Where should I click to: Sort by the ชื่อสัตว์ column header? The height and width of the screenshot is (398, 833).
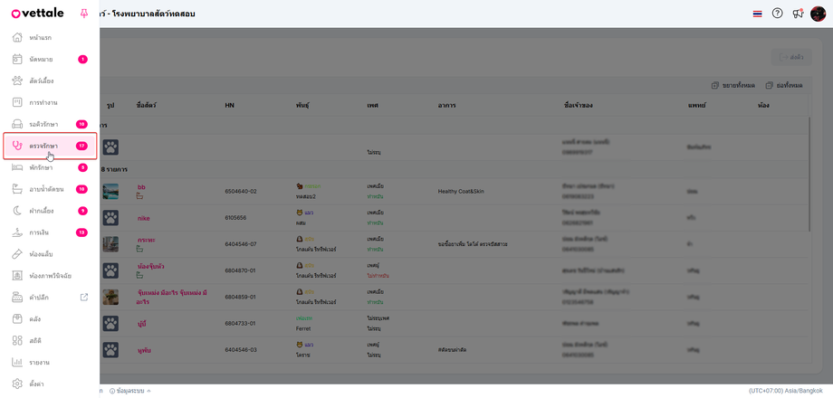point(146,106)
